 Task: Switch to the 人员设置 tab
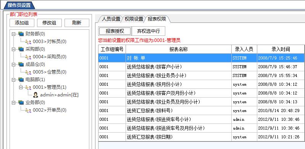(x=111, y=19)
